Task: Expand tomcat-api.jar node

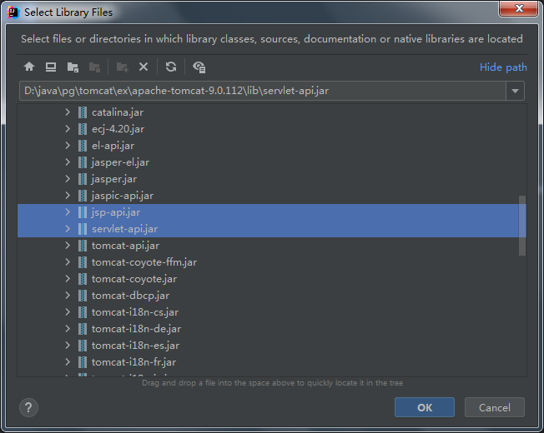Action: [68, 246]
